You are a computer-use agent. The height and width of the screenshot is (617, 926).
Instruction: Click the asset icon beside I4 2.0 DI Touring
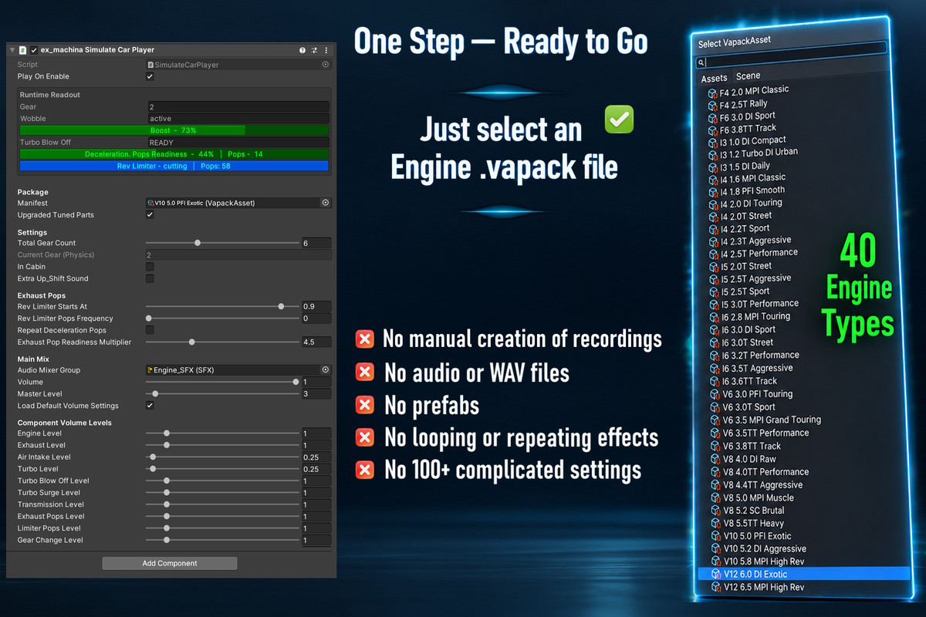(713, 205)
